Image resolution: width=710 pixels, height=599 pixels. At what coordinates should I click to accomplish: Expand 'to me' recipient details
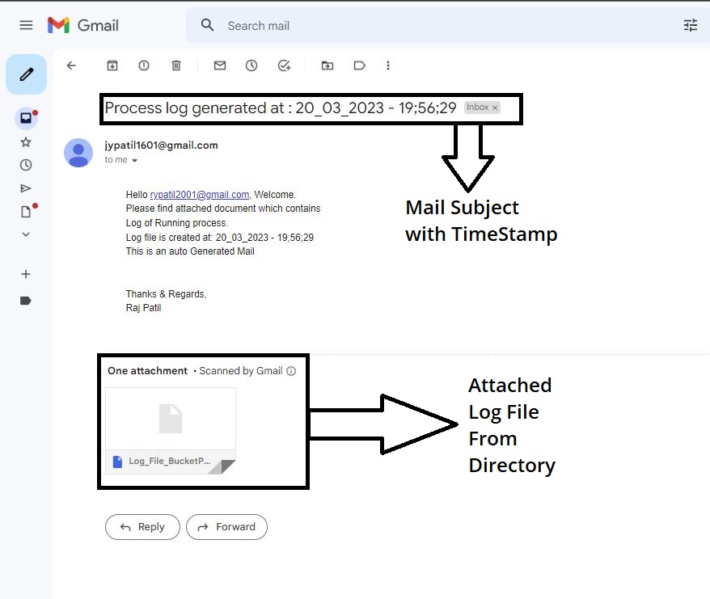click(134, 160)
